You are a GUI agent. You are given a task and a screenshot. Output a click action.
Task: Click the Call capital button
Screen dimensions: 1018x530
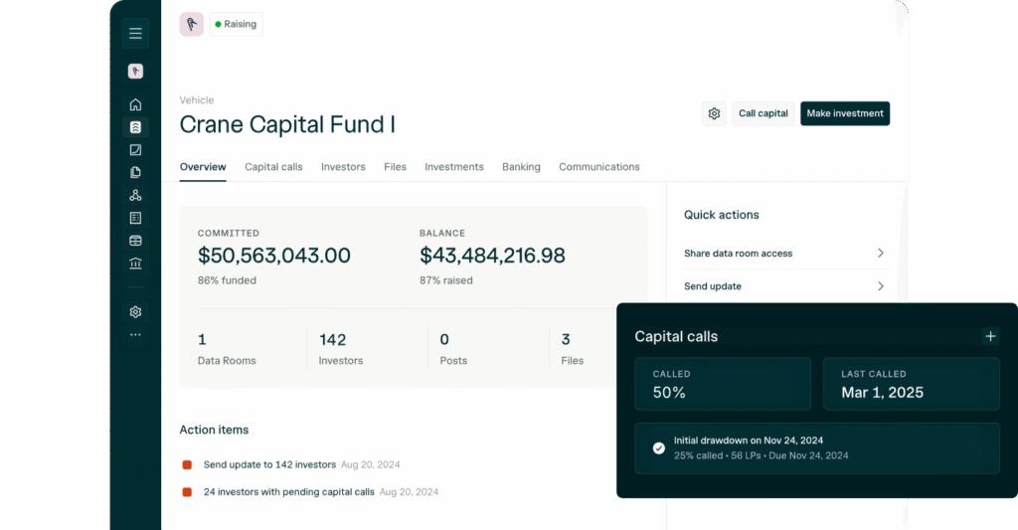tap(763, 113)
